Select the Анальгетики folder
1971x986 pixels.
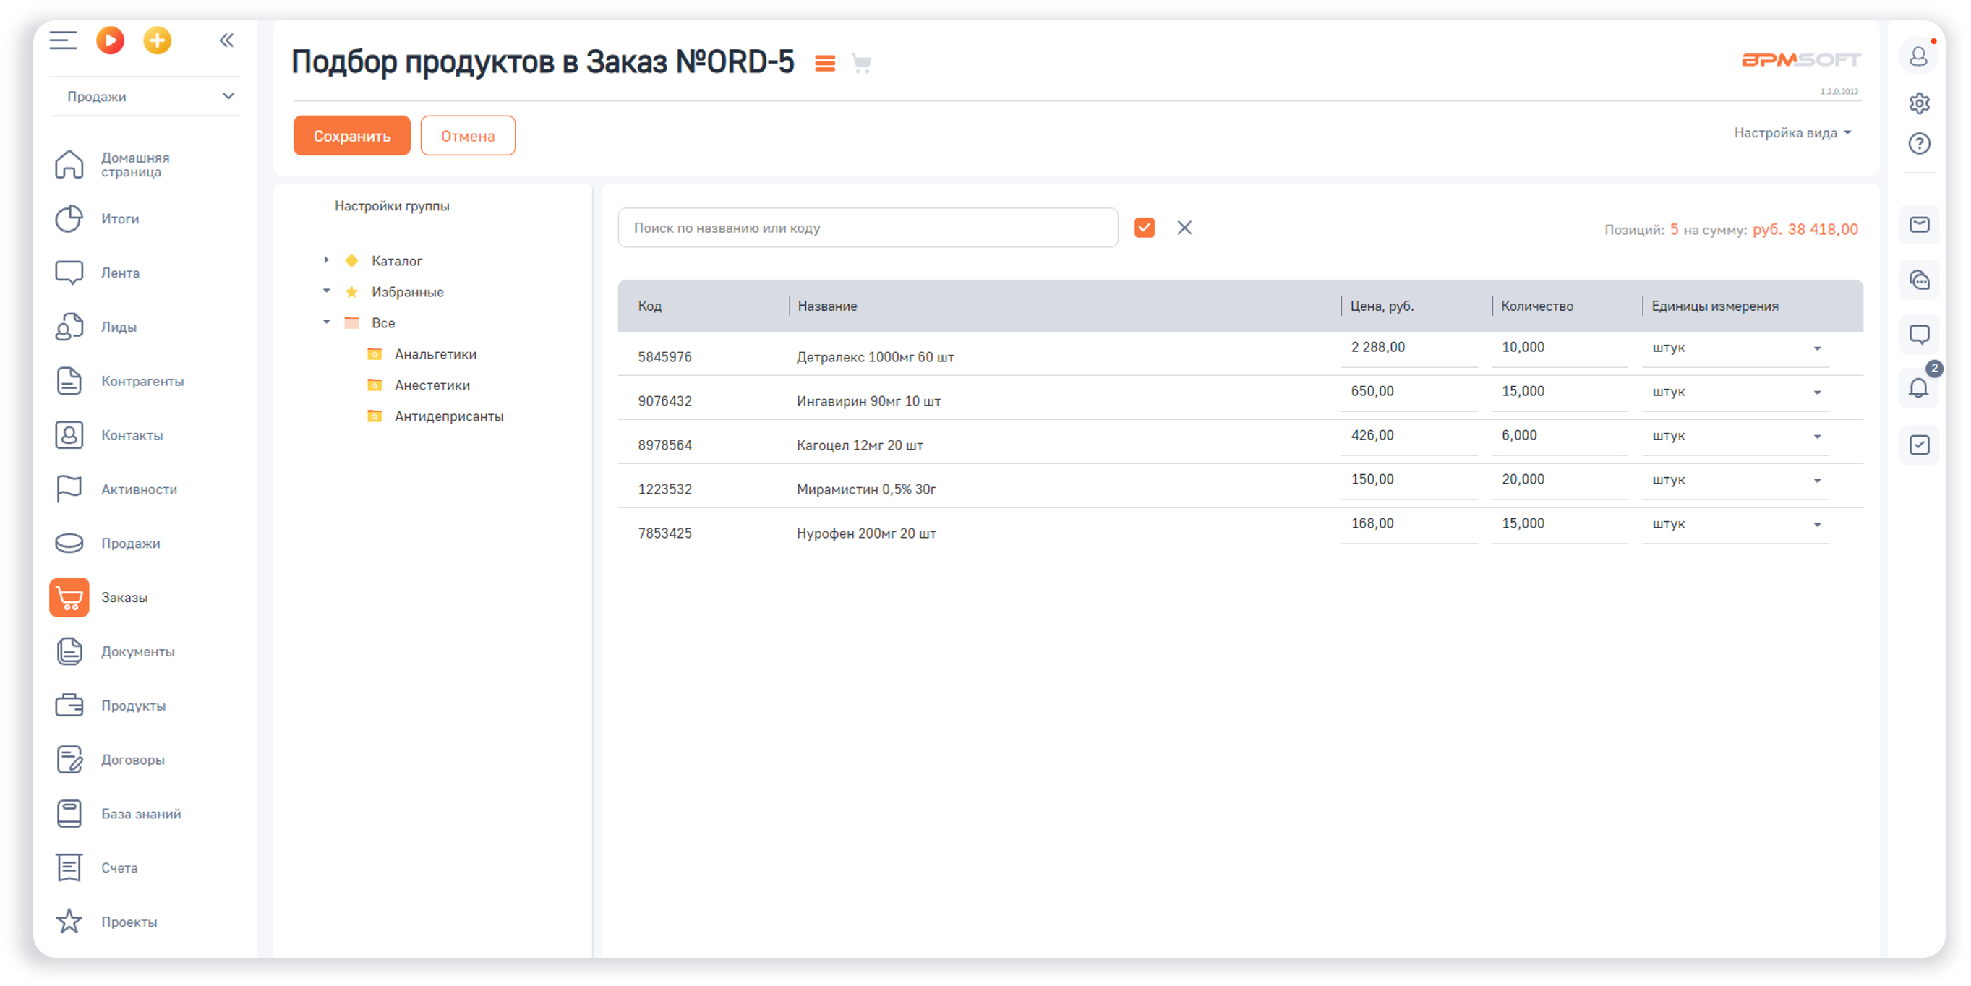(x=435, y=354)
